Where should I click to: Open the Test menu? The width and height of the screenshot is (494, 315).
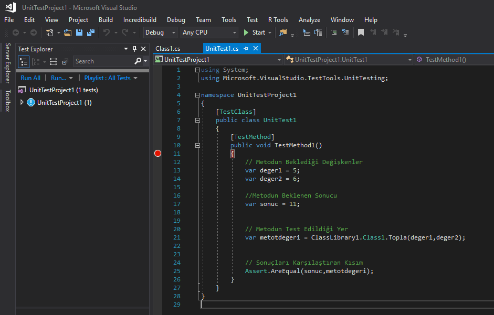(x=252, y=20)
